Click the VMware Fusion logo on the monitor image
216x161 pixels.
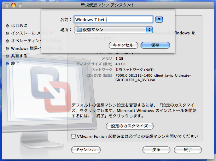click(x=50, y=89)
